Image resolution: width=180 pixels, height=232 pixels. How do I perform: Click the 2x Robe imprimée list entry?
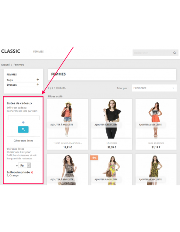pyautogui.click(x=18, y=172)
